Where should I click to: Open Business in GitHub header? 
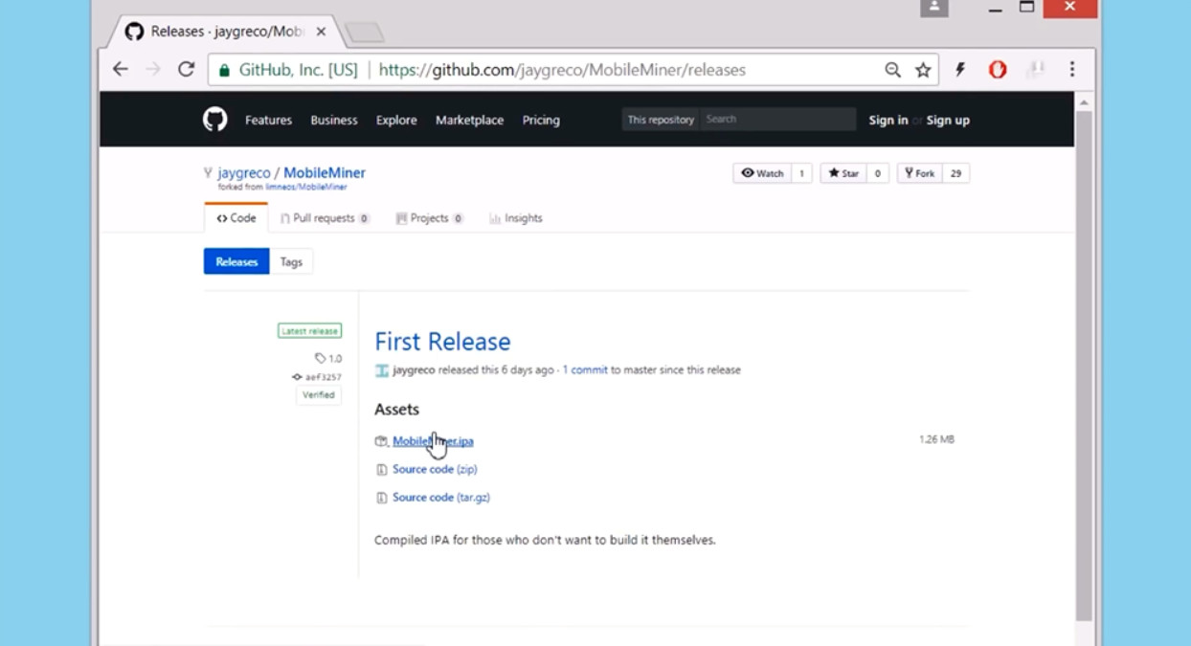[334, 120]
